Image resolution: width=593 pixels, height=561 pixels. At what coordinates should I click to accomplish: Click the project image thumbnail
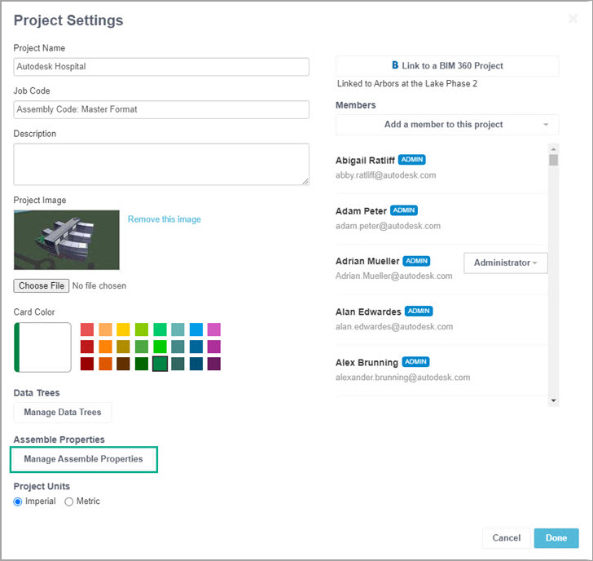point(67,240)
